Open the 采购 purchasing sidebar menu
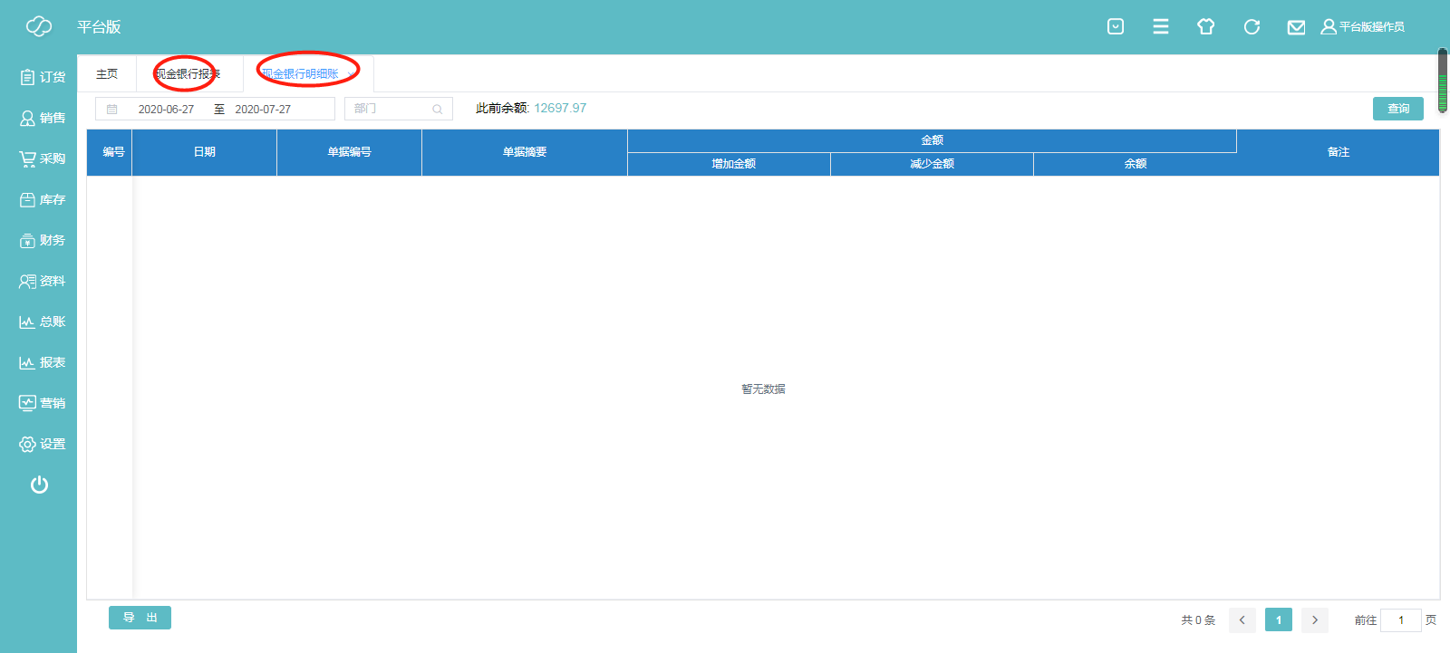Screen dimensions: 1450x653 (42, 158)
